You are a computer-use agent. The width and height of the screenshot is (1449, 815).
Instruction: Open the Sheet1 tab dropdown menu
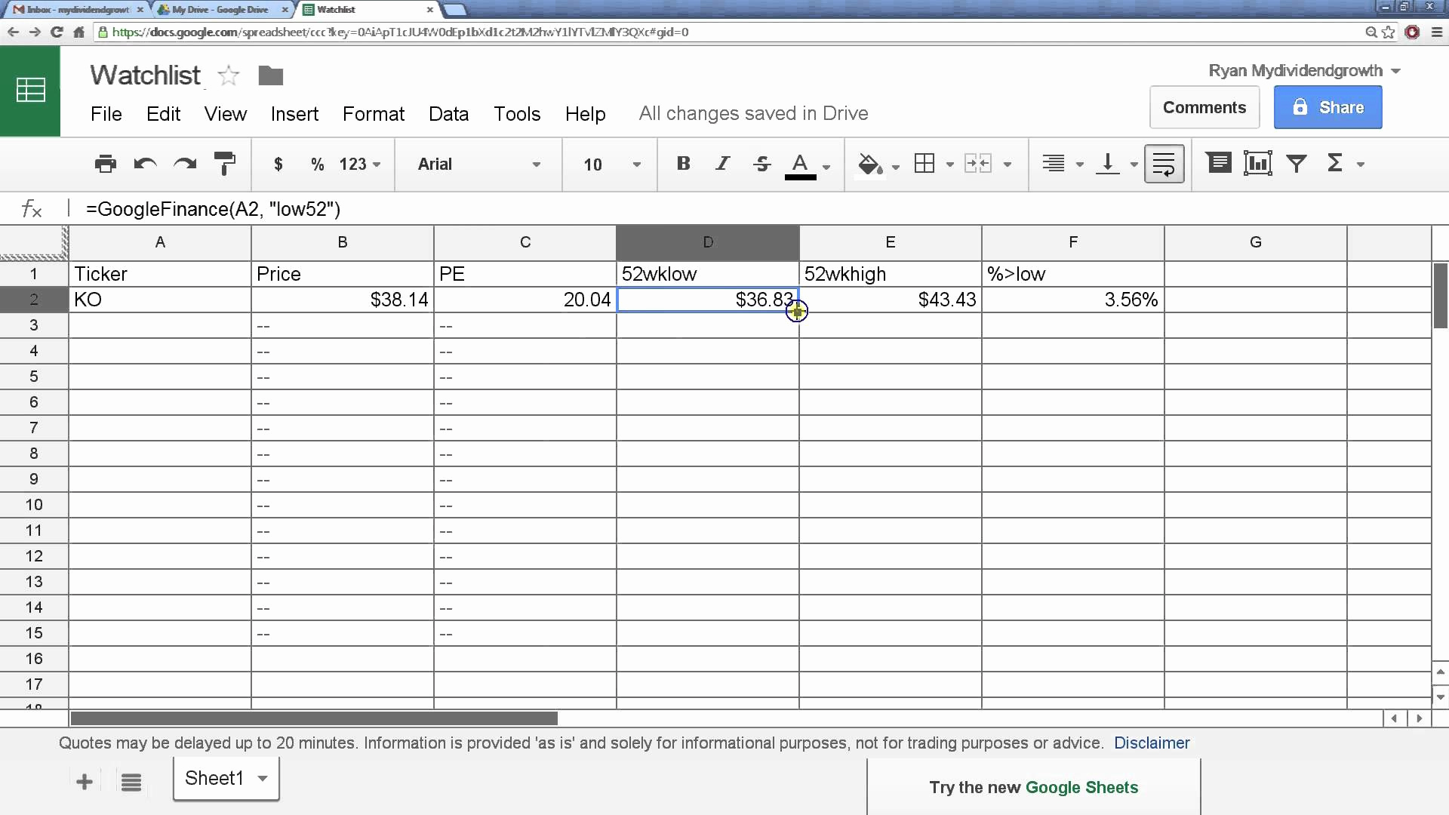coord(262,778)
